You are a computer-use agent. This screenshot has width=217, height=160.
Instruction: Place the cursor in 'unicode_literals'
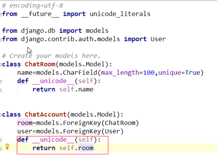pyautogui.click(x=120, y=14)
